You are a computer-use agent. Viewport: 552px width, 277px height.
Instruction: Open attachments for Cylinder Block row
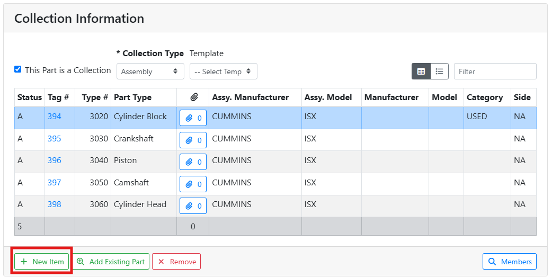[x=193, y=118]
